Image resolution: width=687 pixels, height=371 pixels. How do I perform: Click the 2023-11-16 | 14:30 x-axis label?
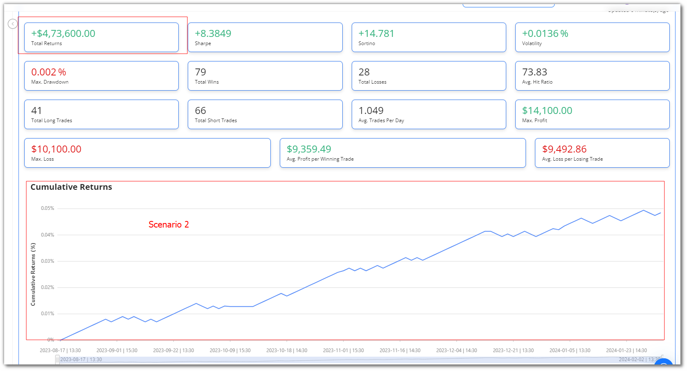pos(400,351)
